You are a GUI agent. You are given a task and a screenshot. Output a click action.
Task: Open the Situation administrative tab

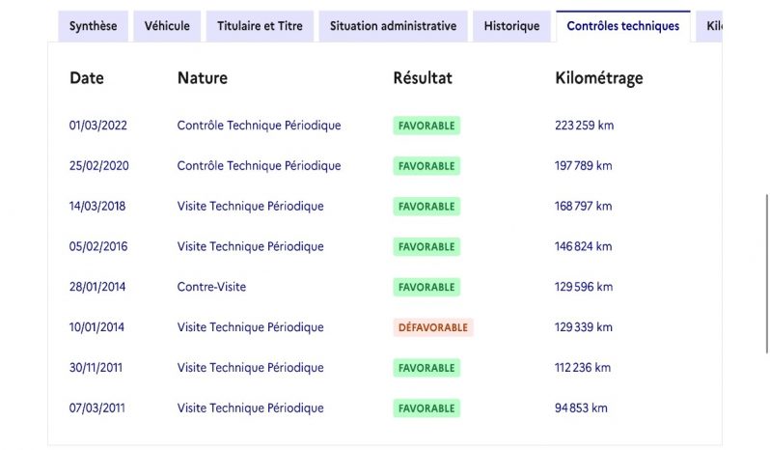393,26
